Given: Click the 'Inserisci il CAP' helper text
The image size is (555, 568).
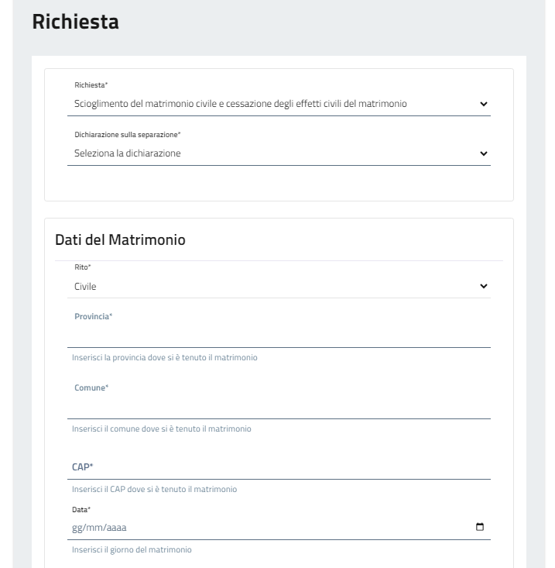Looking at the screenshot, I should (x=155, y=490).
